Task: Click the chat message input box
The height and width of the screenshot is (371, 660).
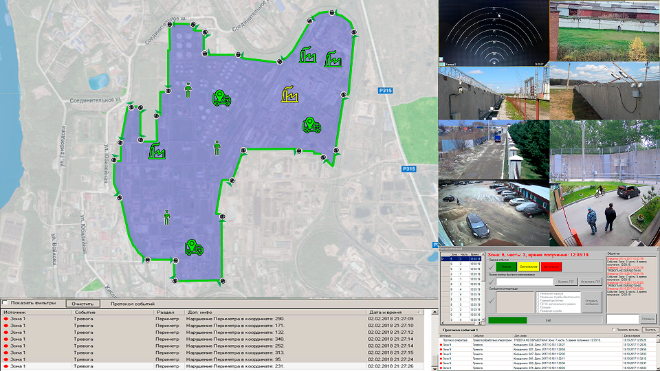Action: [x=623, y=319]
